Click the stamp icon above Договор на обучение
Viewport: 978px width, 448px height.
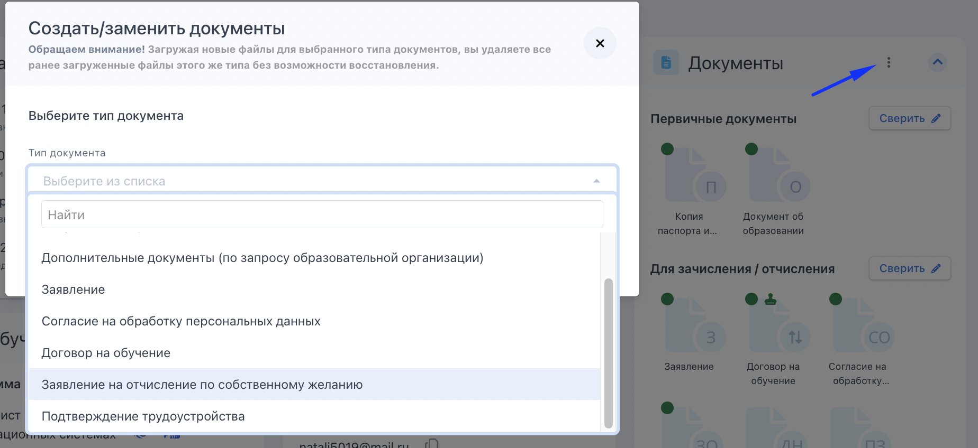click(771, 300)
